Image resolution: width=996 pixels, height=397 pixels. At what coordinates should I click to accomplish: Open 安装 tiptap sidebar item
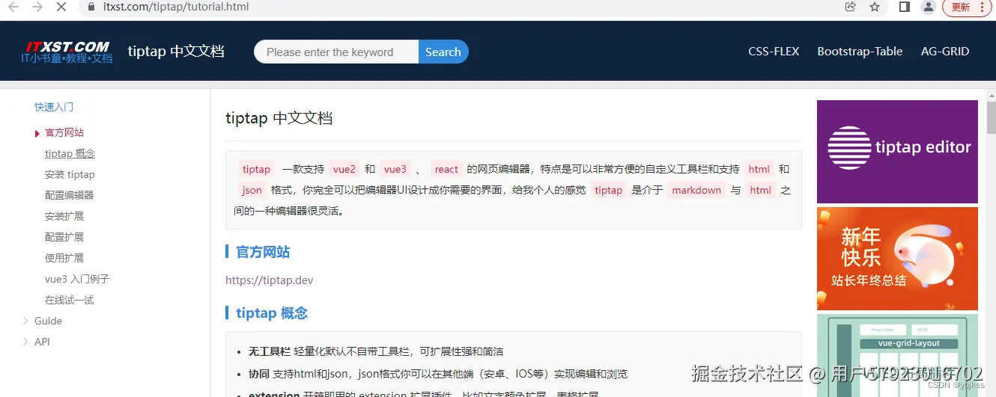pyautogui.click(x=70, y=174)
